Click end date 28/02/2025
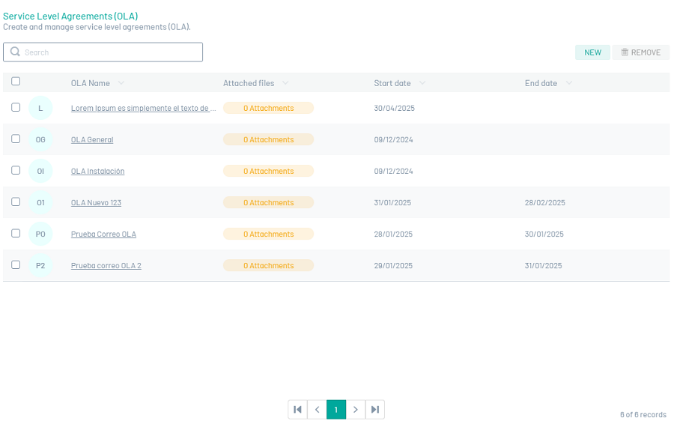 coord(544,202)
